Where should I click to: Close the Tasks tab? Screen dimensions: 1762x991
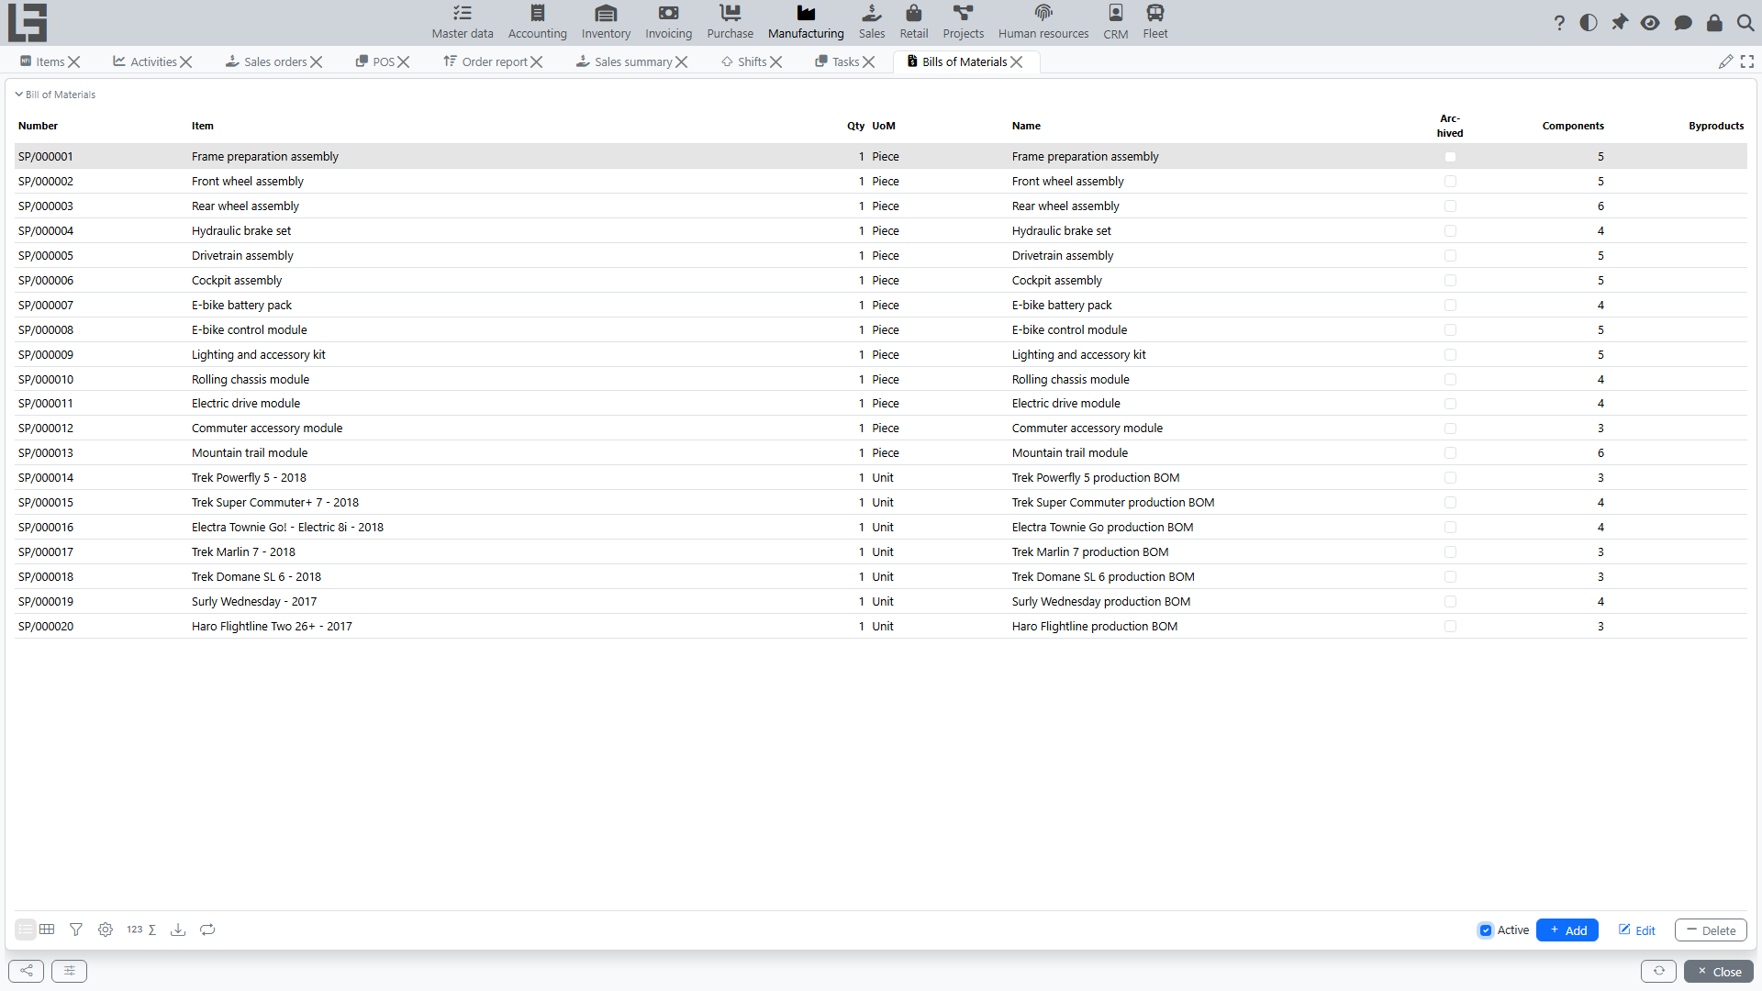[x=868, y=62]
